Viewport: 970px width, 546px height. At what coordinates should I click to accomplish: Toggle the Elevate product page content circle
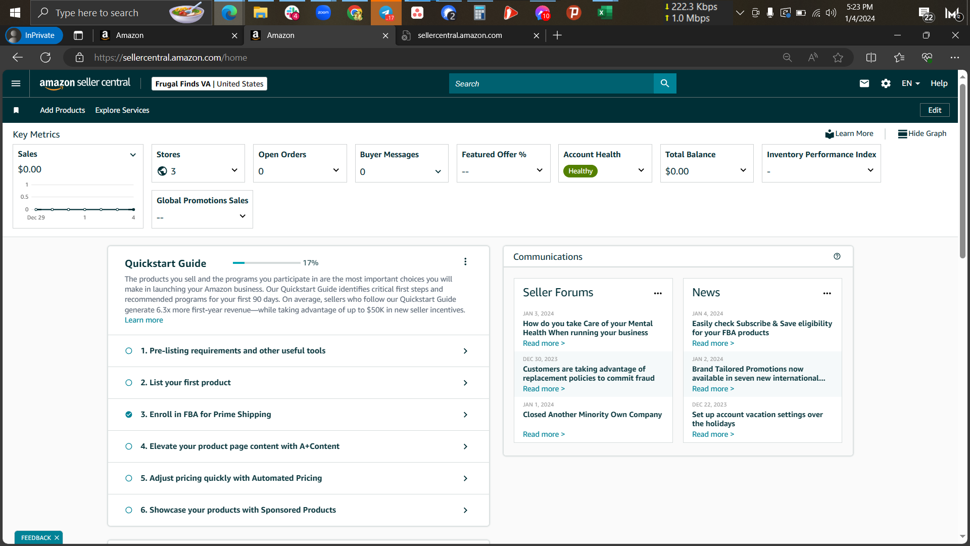click(x=129, y=446)
